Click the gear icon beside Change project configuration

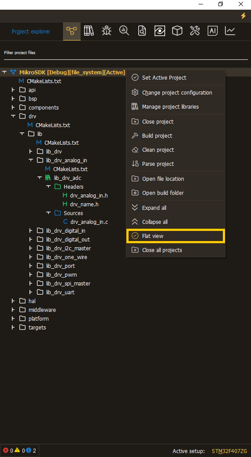click(x=135, y=92)
